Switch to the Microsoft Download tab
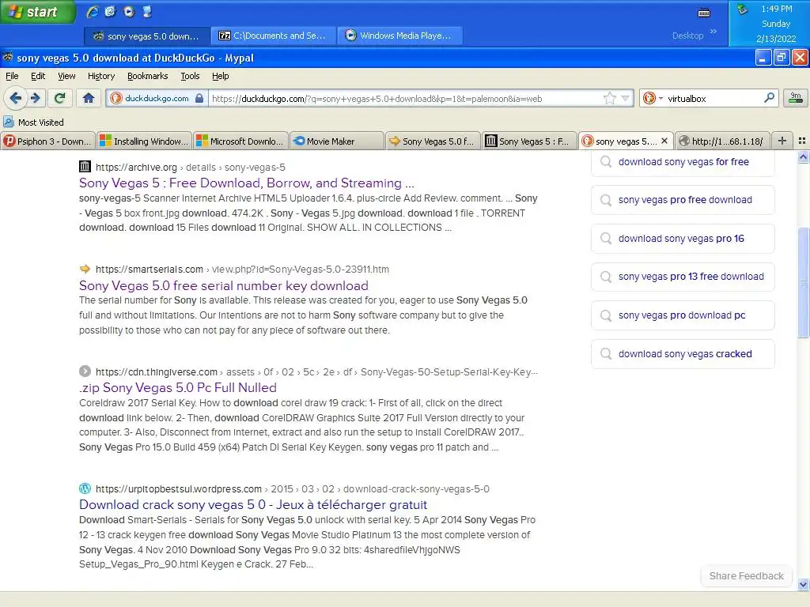Viewport: 810px width, 607px height. click(240, 141)
